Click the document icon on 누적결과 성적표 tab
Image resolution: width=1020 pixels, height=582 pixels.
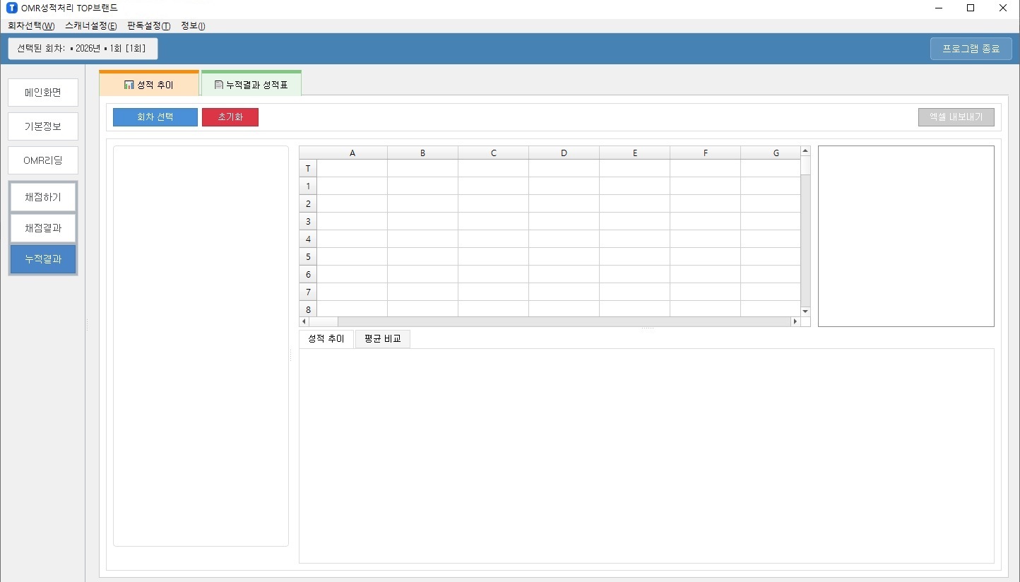tap(219, 85)
